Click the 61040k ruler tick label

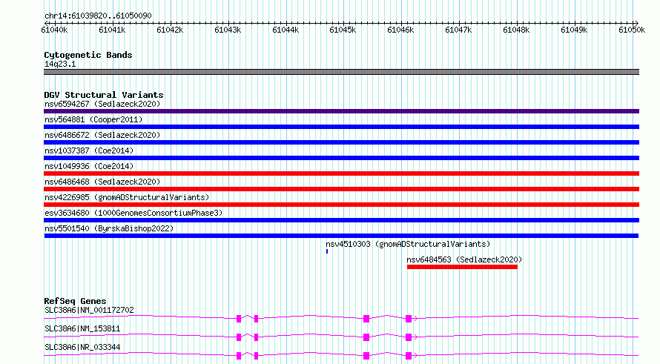tap(54, 30)
